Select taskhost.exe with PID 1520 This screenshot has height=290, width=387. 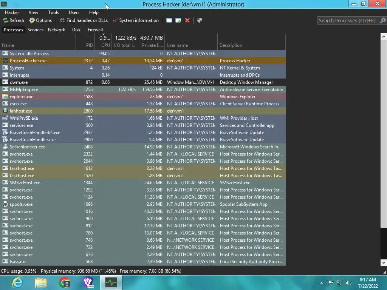(x=142, y=175)
